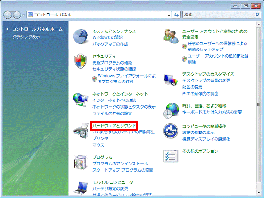Open the address bar dropdown arrow

(169, 15)
